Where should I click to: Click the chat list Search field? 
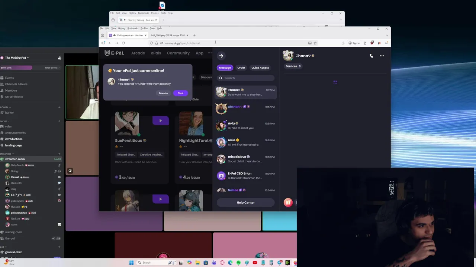(x=246, y=78)
